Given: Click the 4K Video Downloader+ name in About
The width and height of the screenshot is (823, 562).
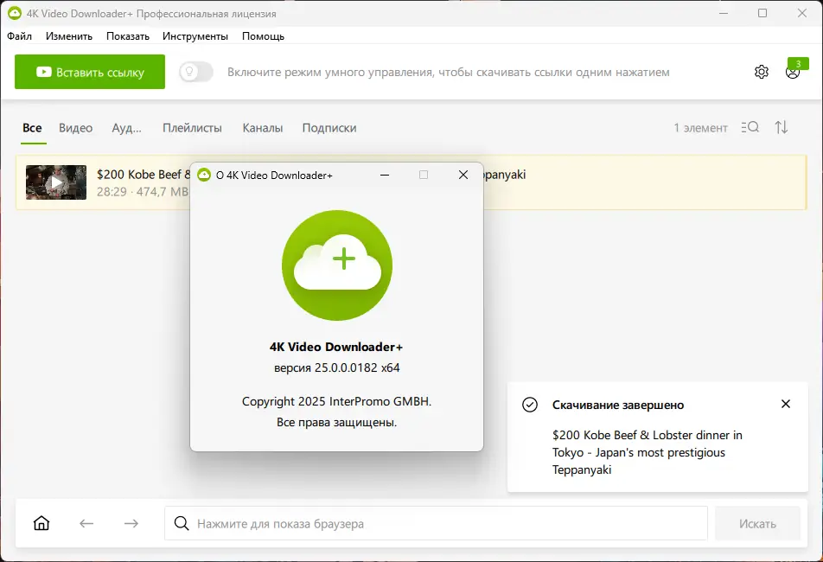Looking at the screenshot, I should (x=336, y=347).
